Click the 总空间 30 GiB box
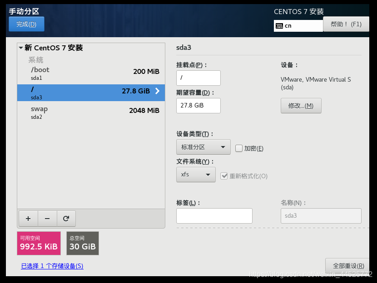The height and width of the screenshot is (283, 377). click(x=83, y=243)
